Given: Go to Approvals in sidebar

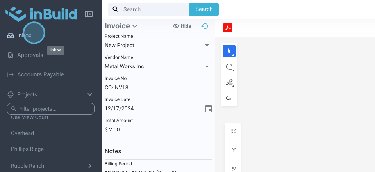Looking at the screenshot, I should (30, 55).
